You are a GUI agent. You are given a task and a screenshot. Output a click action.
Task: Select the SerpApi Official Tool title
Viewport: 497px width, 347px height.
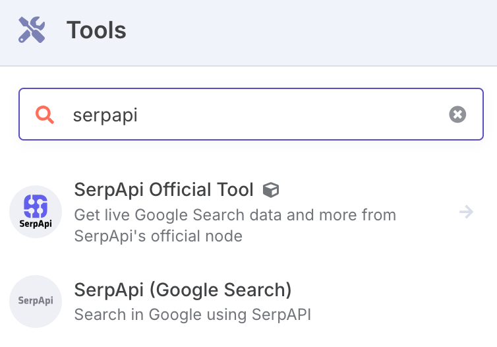(163, 190)
